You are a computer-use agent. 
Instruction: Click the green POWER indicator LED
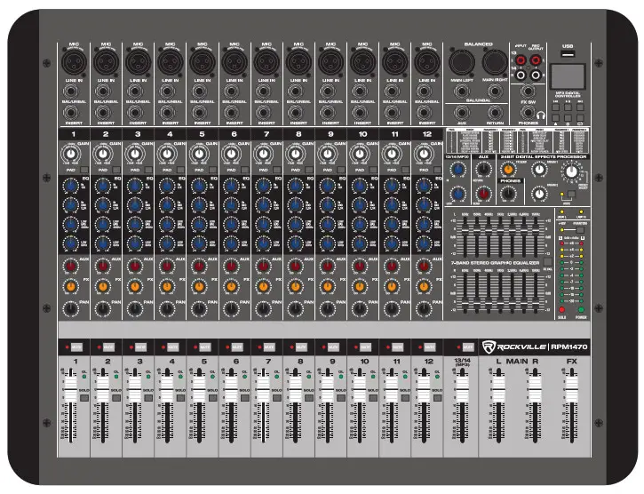[x=581, y=310]
